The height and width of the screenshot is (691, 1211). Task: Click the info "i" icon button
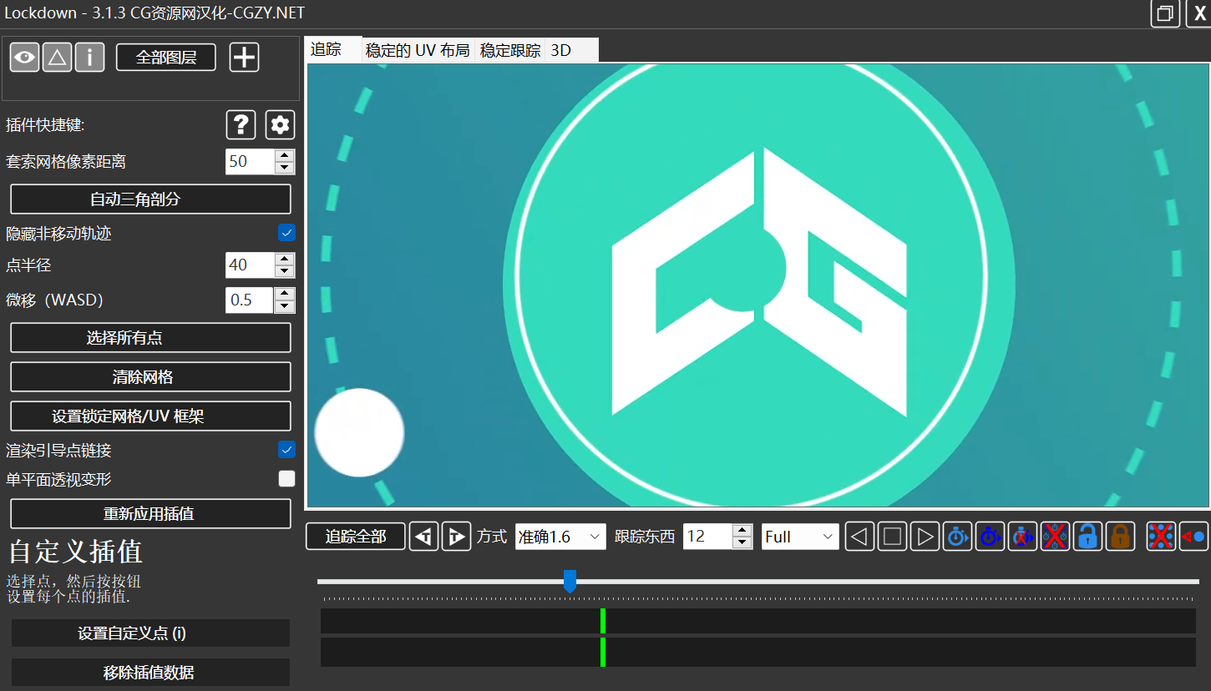tap(89, 57)
